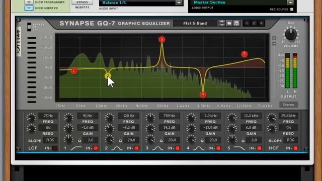
Task: Click the LCF Reso knob
Action: 31,129
